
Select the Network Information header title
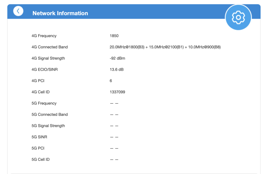(x=60, y=13)
